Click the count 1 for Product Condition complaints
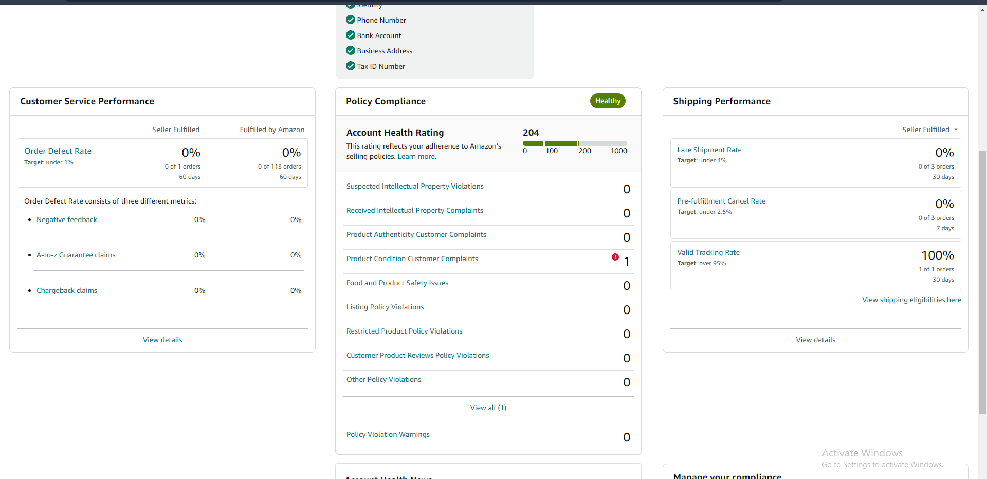The width and height of the screenshot is (987, 479). coord(627,262)
